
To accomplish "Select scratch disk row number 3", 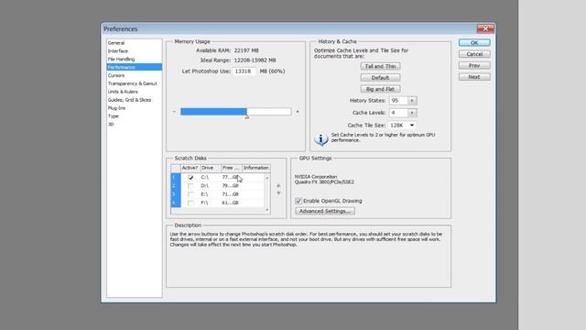I will click(x=176, y=194).
